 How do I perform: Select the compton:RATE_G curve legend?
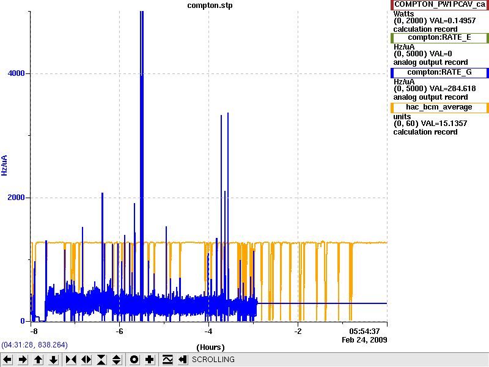[x=439, y=72]
